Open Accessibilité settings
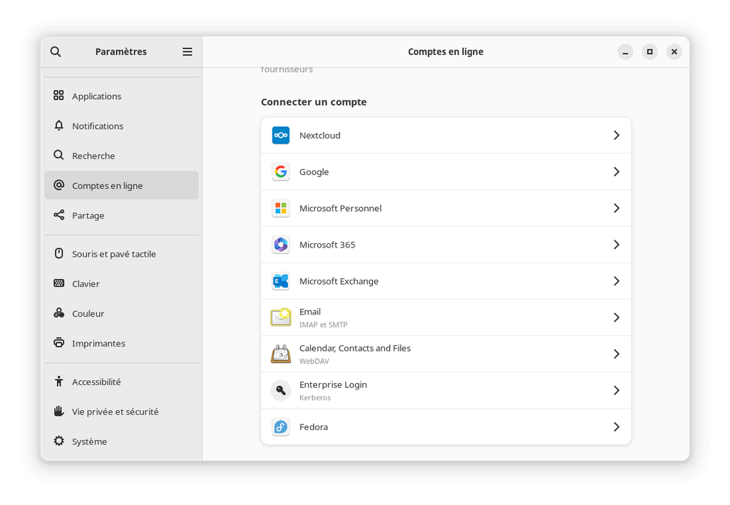The height and width of the screenshot is (505, 730). click(x=121, y=382)
